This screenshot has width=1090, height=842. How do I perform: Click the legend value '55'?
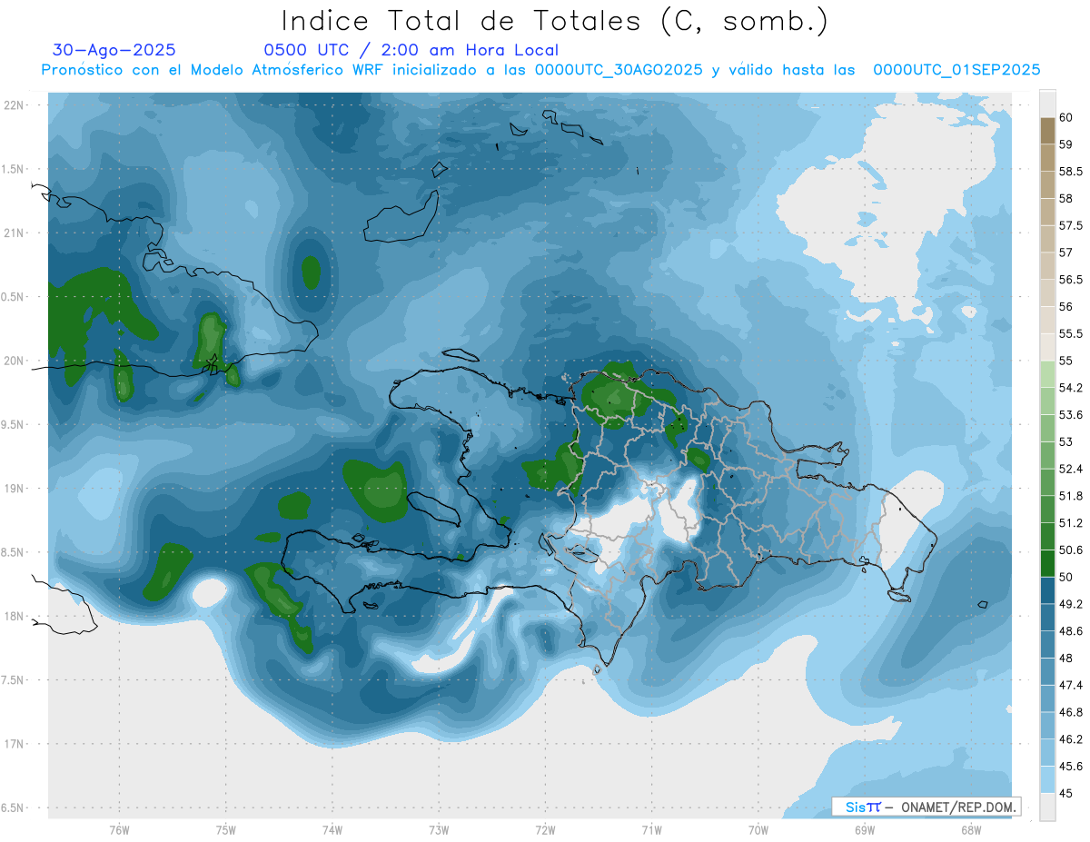[1066, 361]
